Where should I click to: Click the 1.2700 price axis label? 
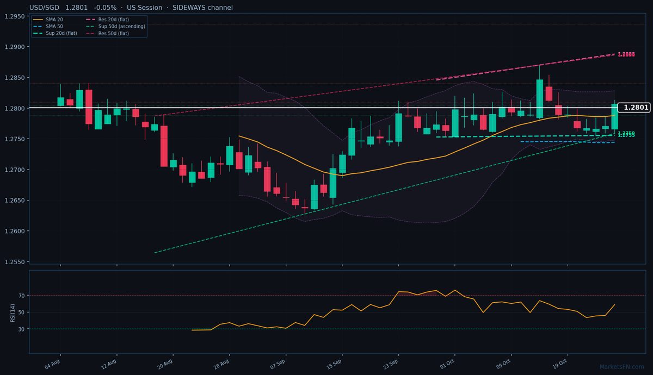click(x=15, y=170)
